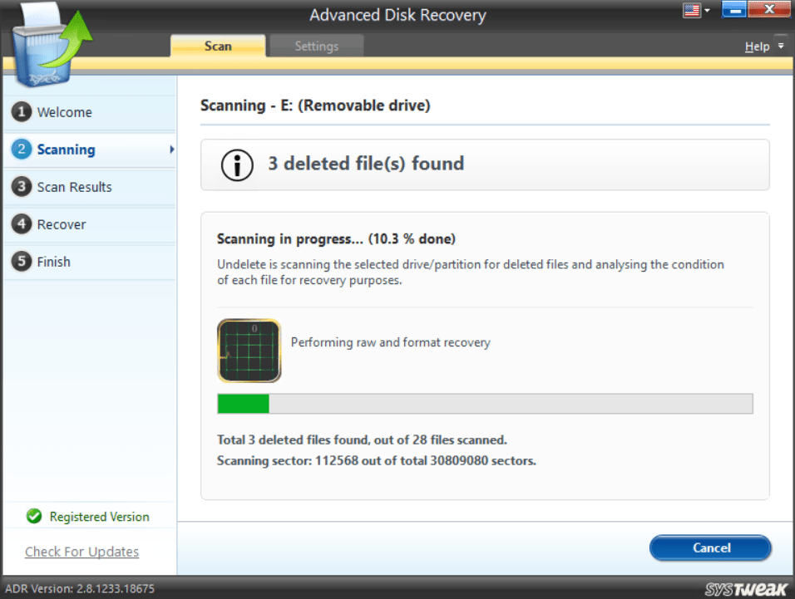Click the step 5 Finish number icon

pos(22,261)
